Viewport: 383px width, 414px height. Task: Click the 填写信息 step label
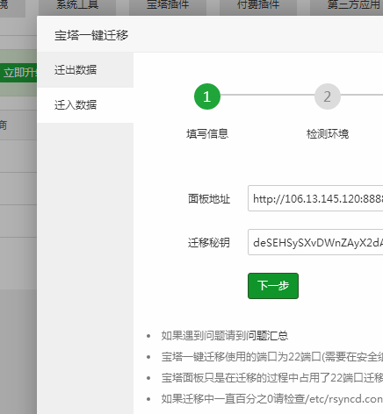pyautogui.click(x=207, y=134)
